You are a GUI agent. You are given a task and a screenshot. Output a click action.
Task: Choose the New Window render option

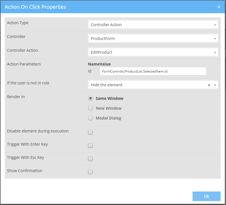[x=91, y=108]
